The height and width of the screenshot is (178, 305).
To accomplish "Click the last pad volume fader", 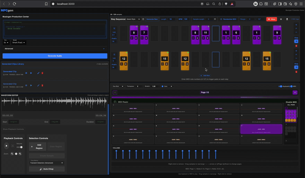I will 216,154.
